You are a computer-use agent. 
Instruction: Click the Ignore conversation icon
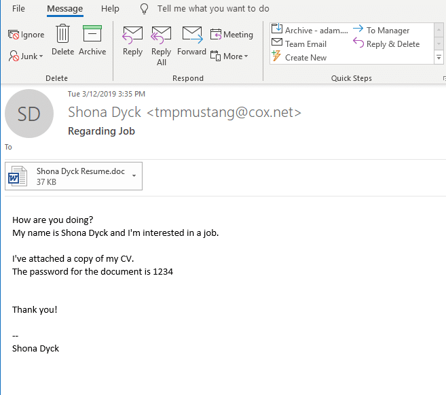coord(14,35)
